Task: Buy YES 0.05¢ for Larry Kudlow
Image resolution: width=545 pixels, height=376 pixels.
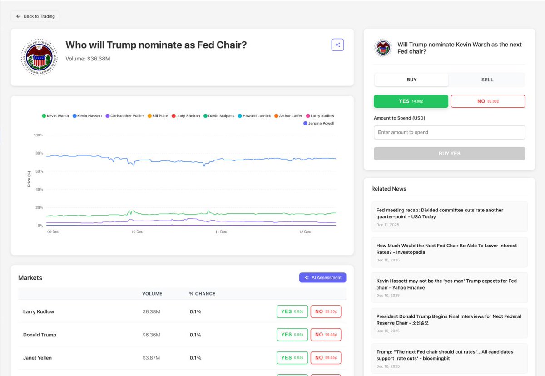Action: (x=292, y=311)
